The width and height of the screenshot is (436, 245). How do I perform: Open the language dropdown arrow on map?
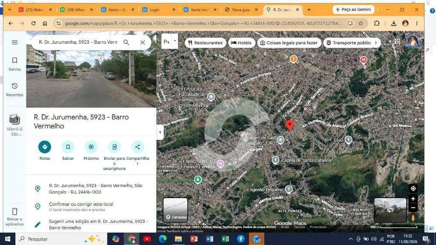175,41
